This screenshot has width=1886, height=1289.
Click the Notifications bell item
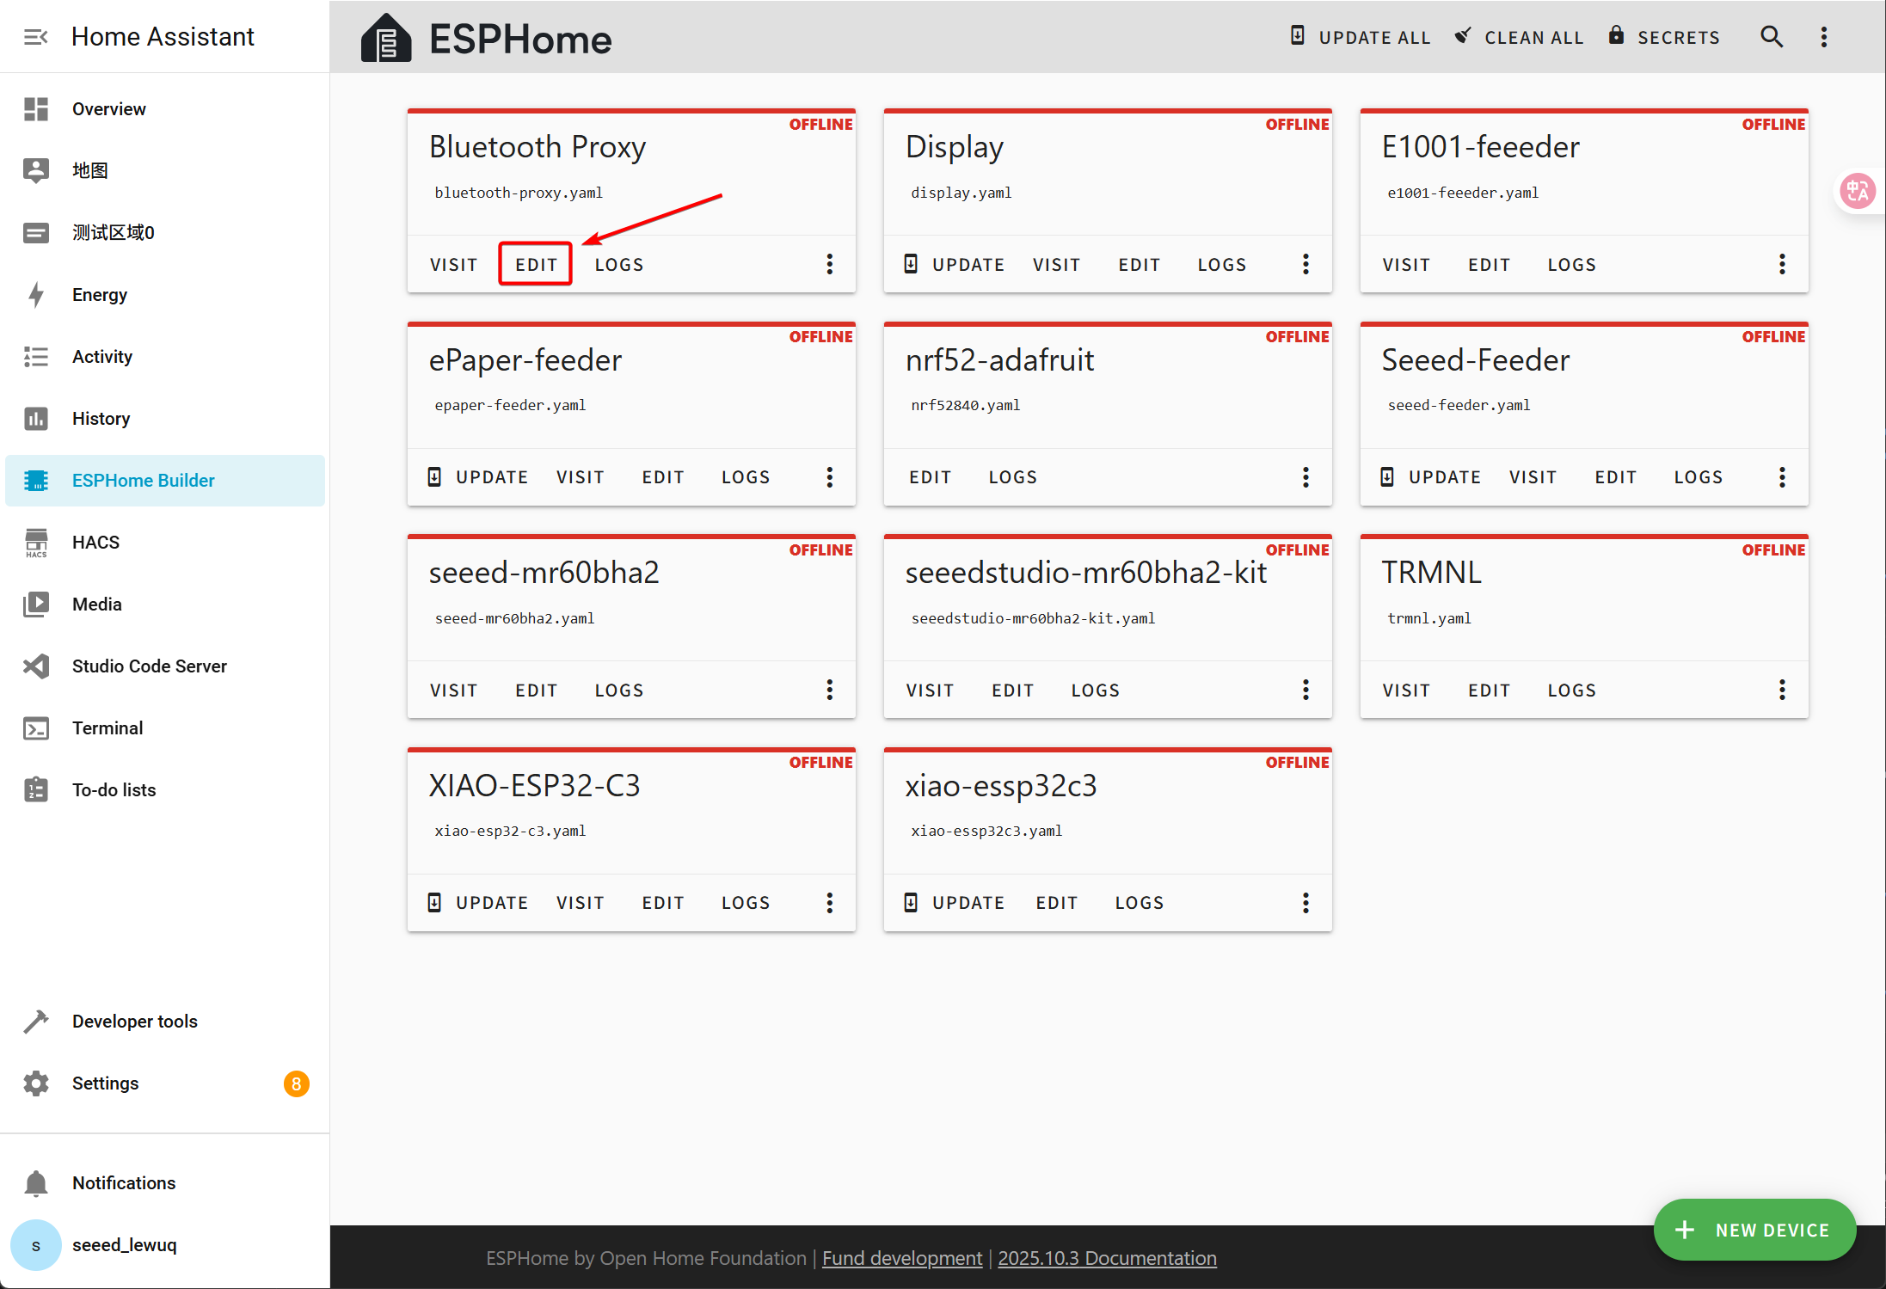[x=123, y=1183]
